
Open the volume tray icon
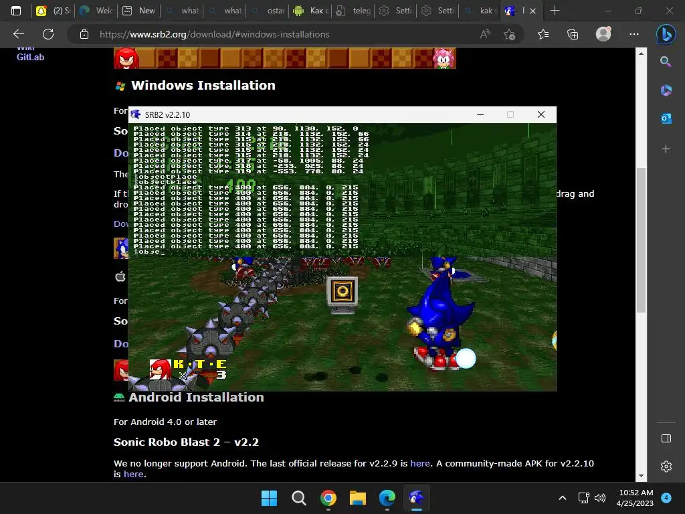tap(600, 498)
